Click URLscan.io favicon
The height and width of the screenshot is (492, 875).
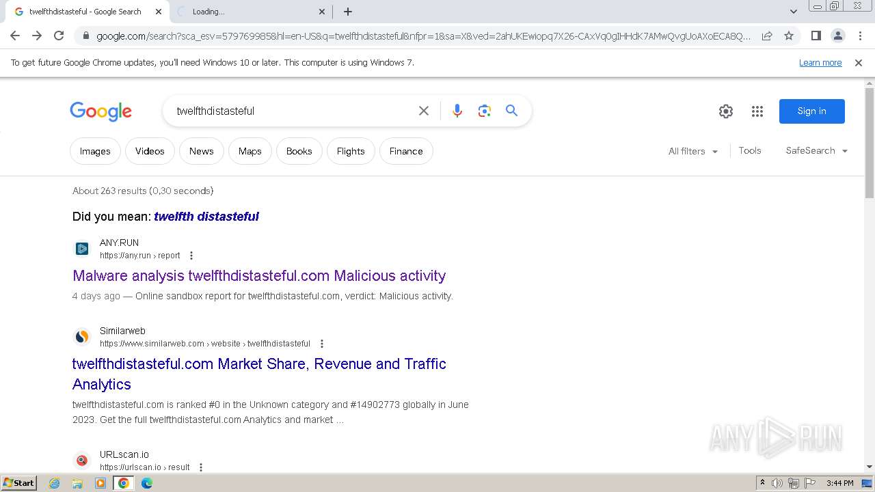[82, 461]
